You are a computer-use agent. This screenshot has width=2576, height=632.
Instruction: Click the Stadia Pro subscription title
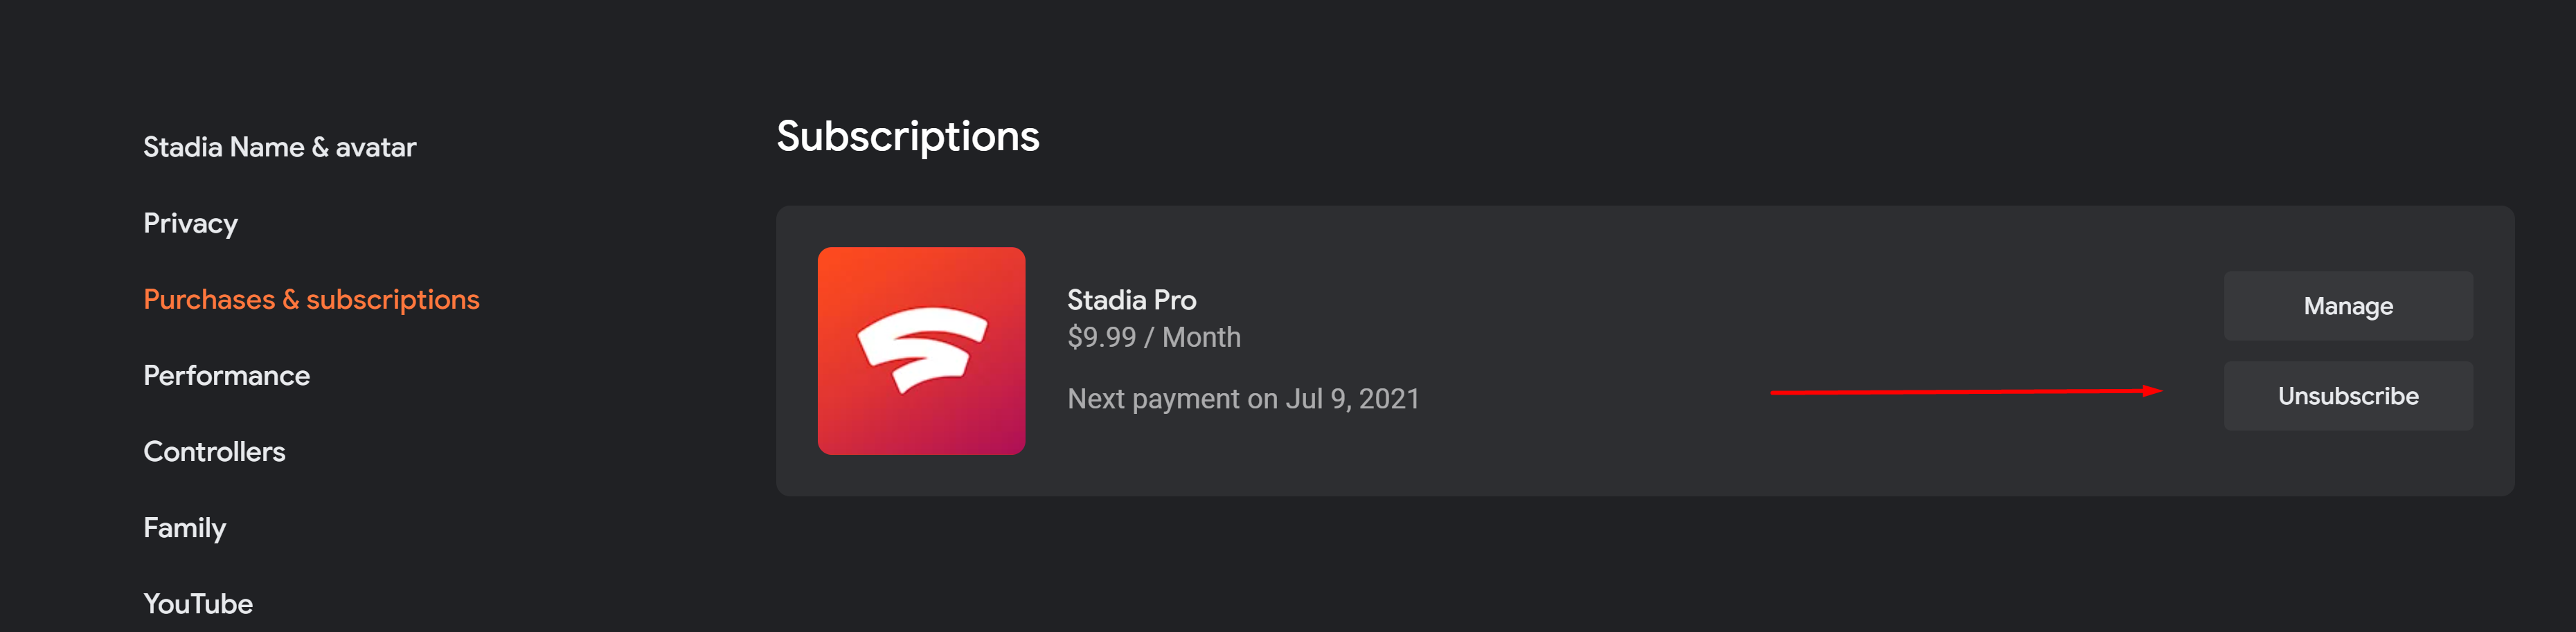click(x=1131, y=300)
